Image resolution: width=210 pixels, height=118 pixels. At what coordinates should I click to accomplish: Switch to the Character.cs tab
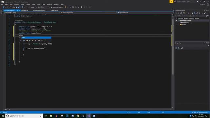pos(54,10)
